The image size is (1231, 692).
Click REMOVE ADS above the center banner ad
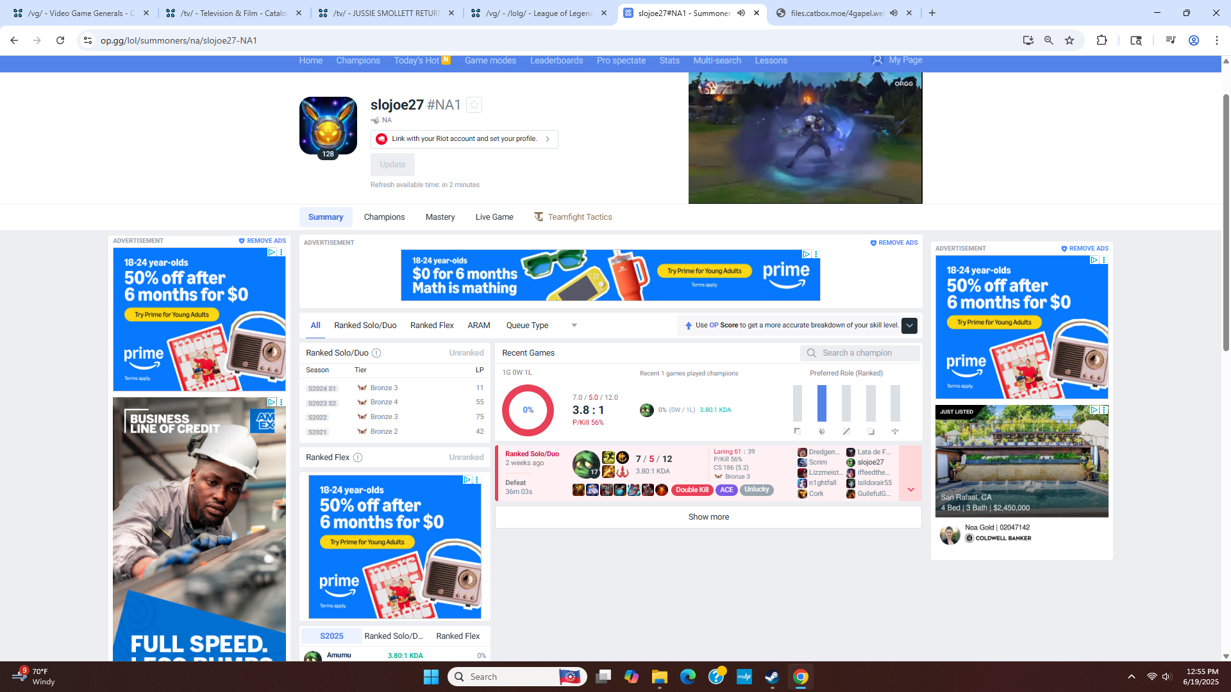(894, 243)
